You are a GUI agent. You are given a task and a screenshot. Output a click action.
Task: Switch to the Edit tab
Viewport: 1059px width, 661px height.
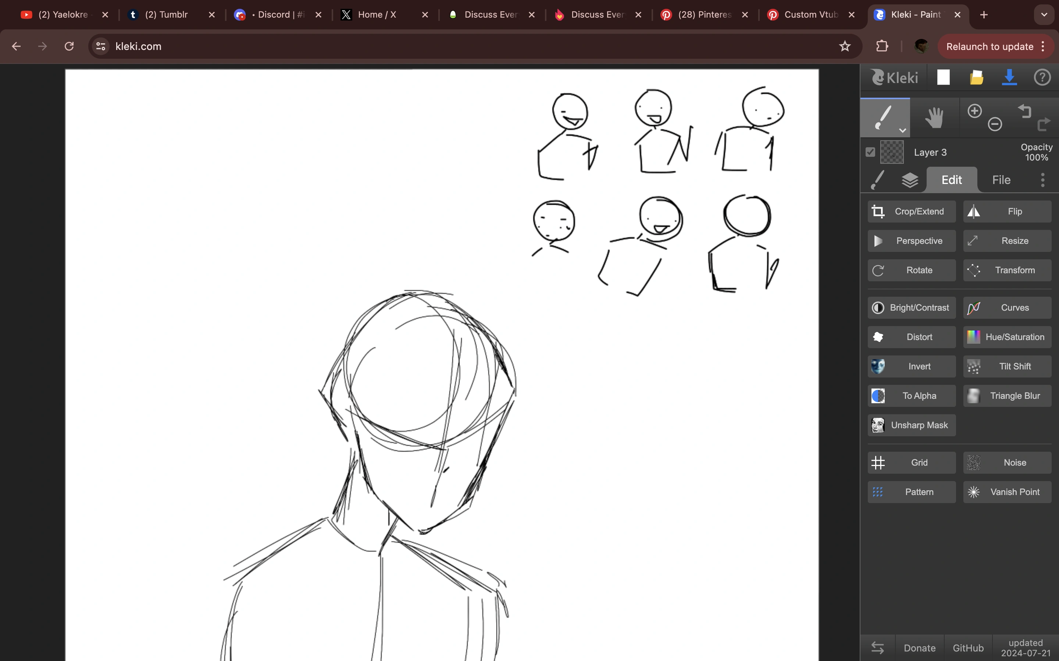point(952,180)
